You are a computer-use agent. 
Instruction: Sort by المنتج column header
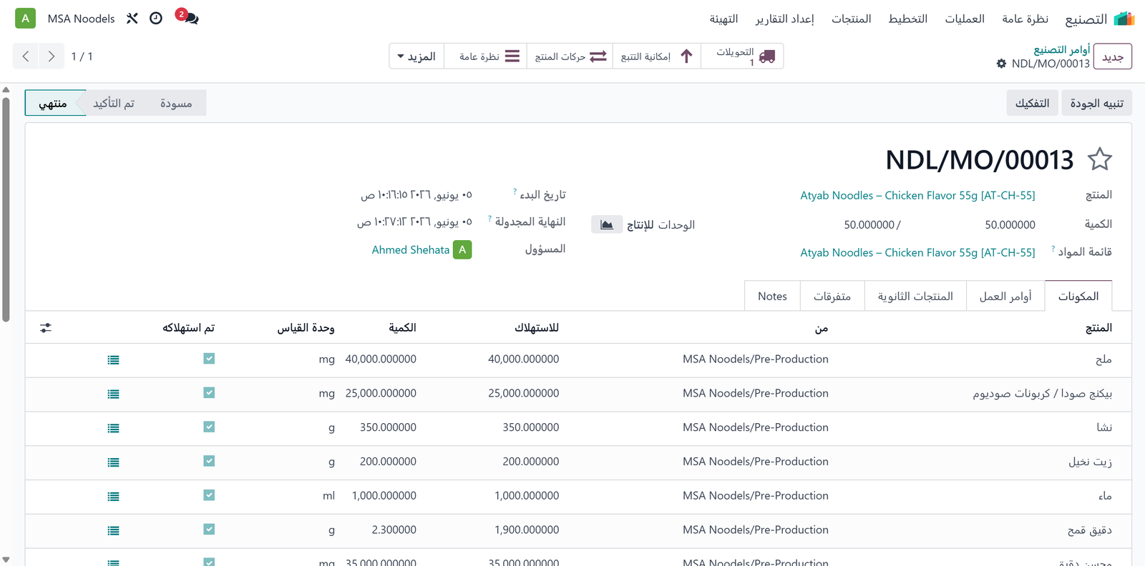[x=1098, y=327]
